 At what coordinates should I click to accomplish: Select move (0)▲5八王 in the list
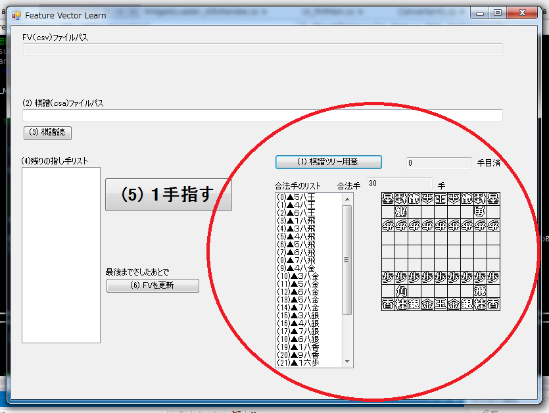pos(296,197)
